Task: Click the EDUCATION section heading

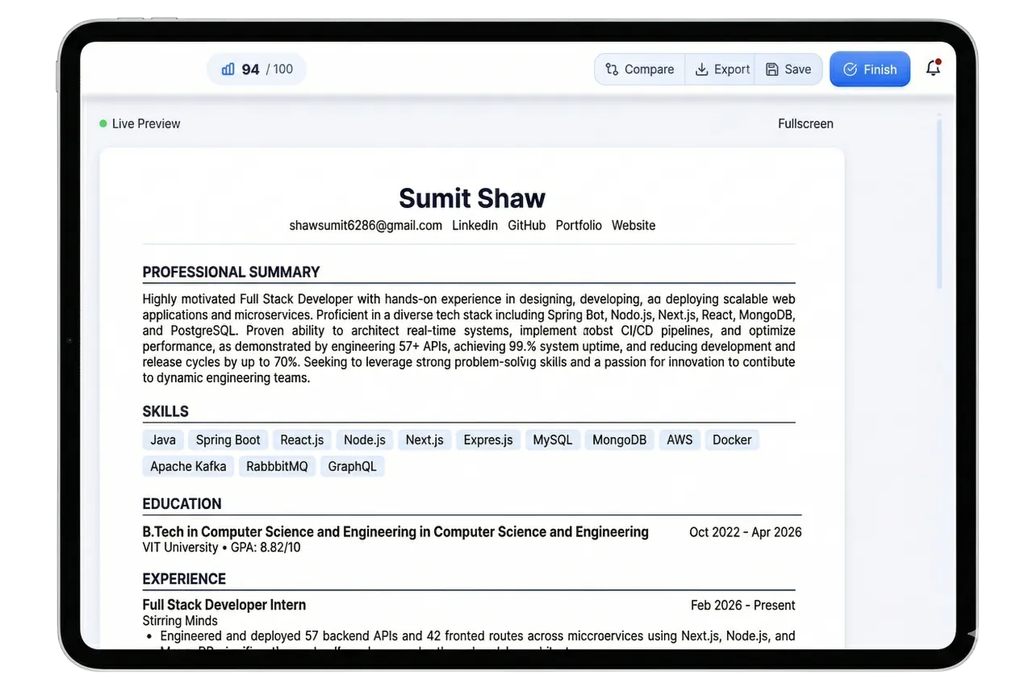Action: 182,504
